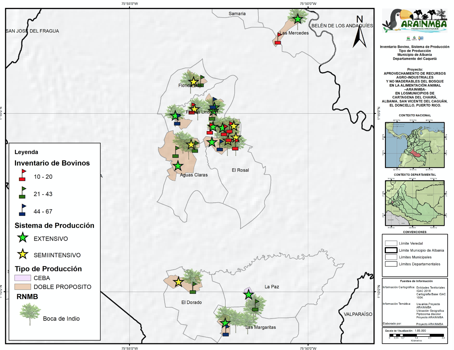Click the Información Cartográfica label
Screen dimensions: 454x350
click(398, 287)
